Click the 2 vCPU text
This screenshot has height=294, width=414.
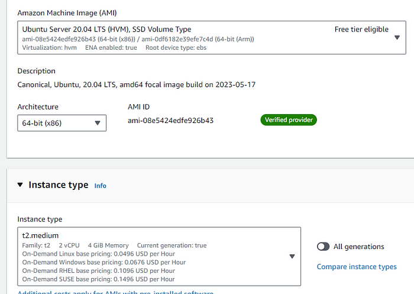pyautogui.click(x=69, y=245)
